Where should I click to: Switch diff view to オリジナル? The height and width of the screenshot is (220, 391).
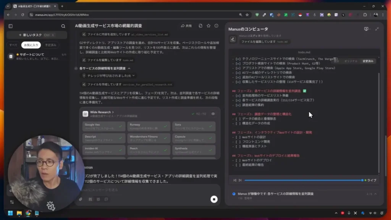tap(351, 61)
